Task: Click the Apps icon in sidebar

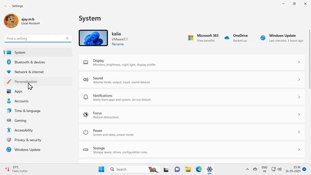Action: [x=9, y=91]
